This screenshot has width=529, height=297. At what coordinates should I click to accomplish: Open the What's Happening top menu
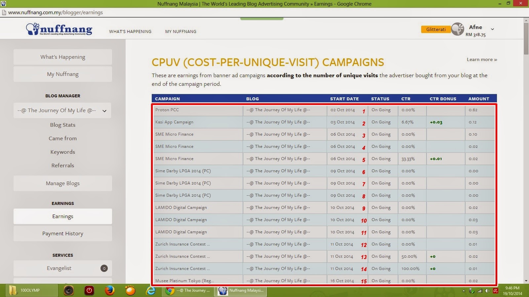click(x=130, y=32)
